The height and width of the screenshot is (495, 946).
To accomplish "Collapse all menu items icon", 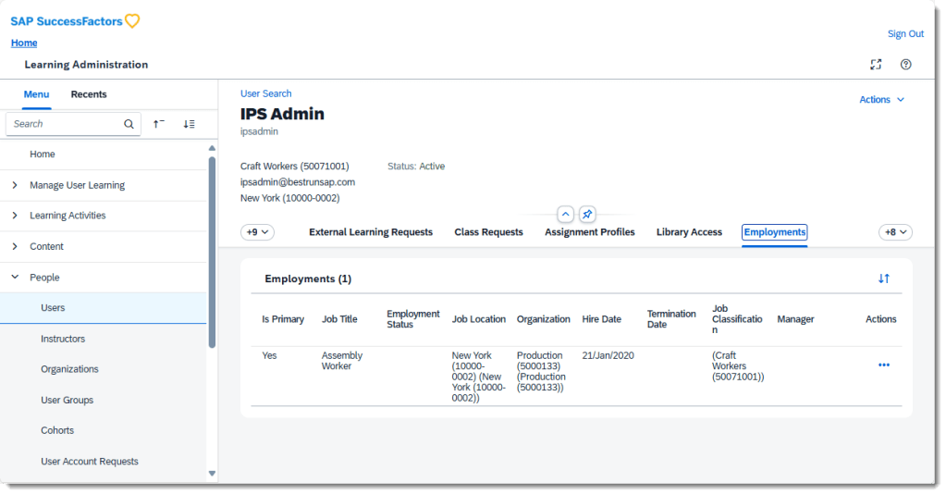I will pyautogui.click(x=159, y=124).
